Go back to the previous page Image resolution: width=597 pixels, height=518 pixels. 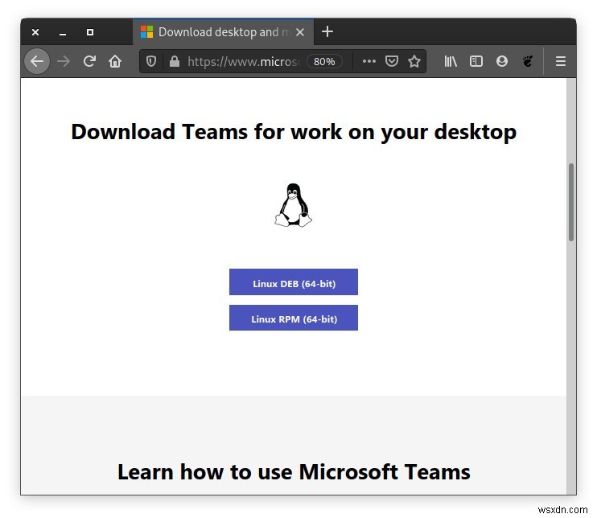pos(37,61)
